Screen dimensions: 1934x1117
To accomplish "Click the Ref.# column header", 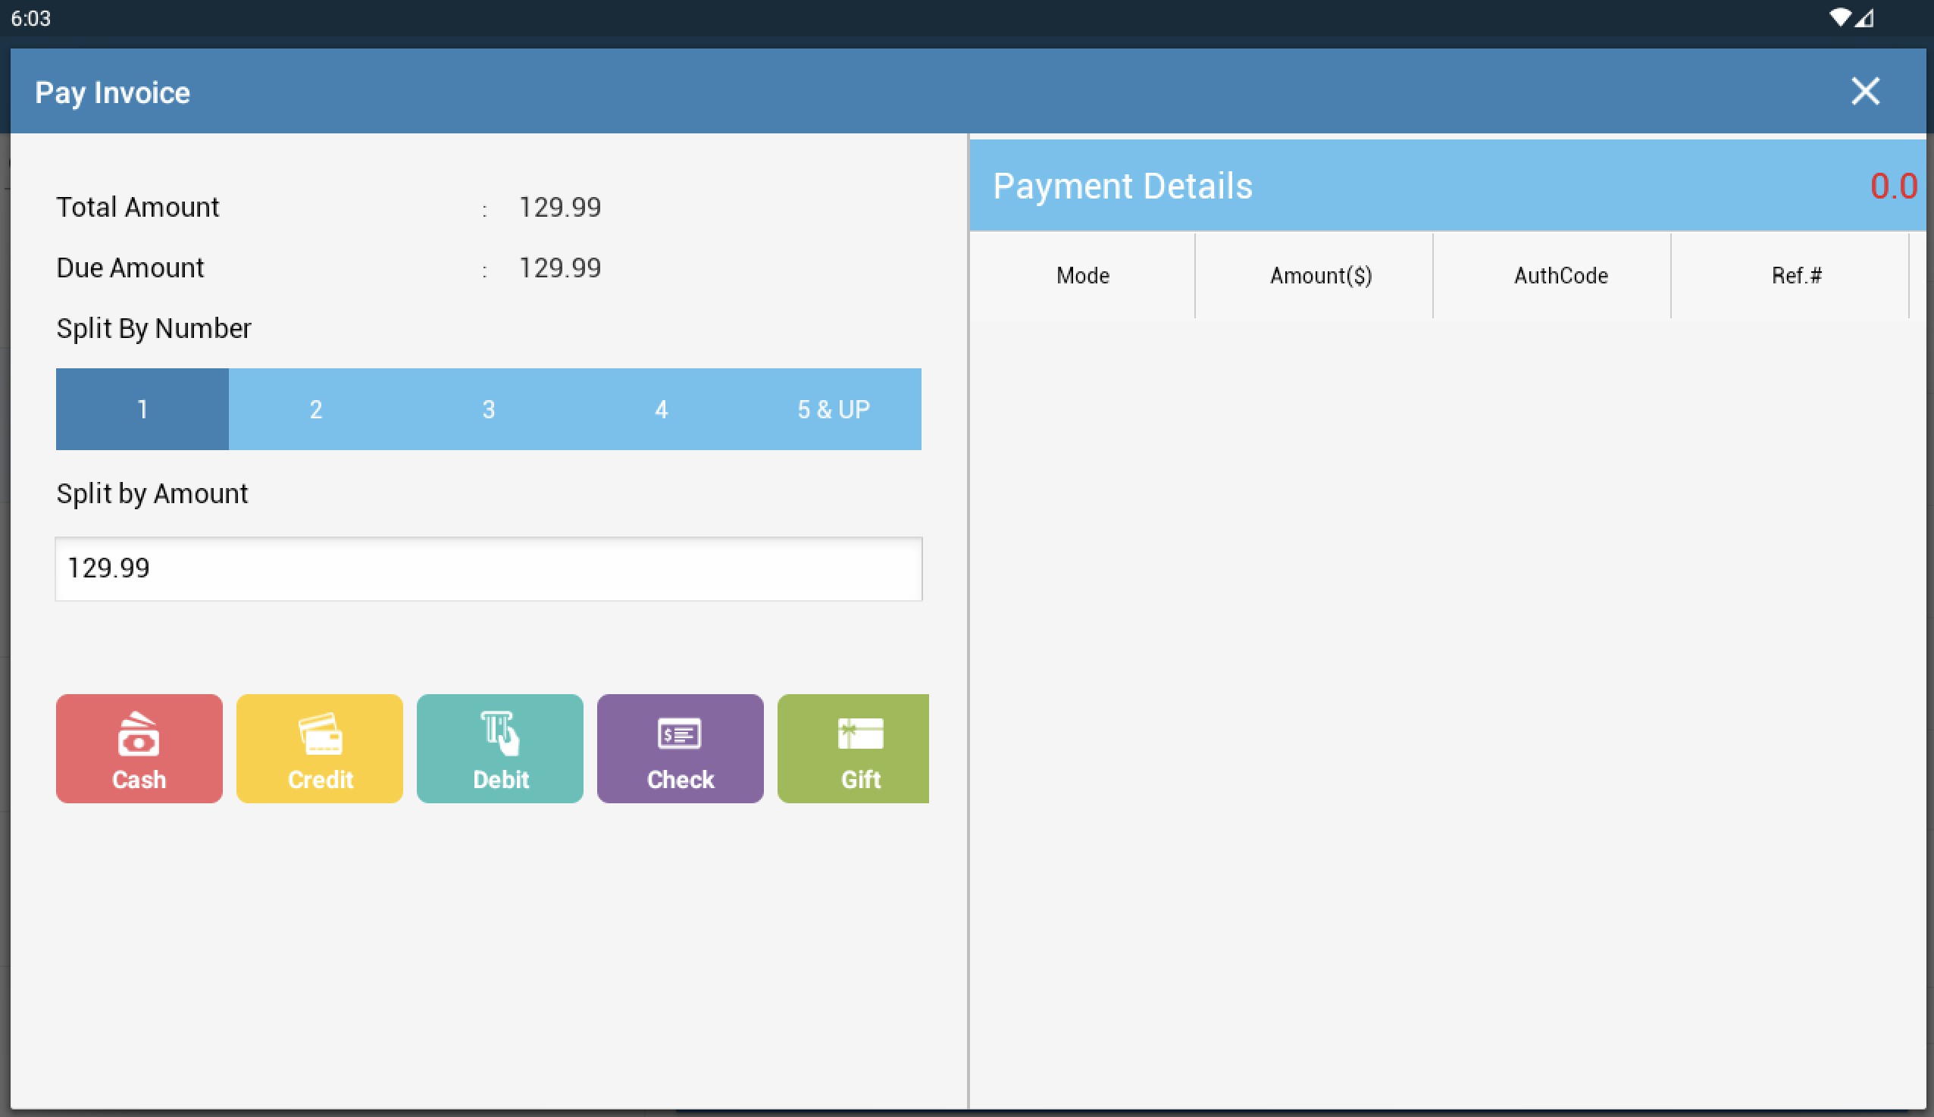I will coord(1796,275).
